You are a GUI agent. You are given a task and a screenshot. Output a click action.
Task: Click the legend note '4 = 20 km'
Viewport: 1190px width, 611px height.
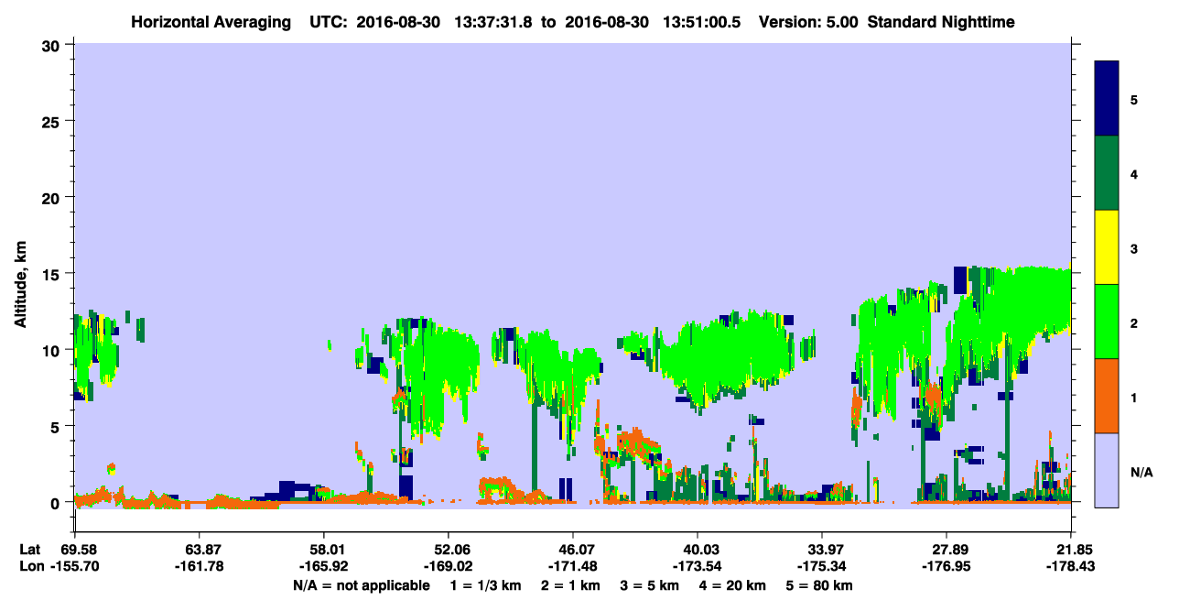coord(732,585)
